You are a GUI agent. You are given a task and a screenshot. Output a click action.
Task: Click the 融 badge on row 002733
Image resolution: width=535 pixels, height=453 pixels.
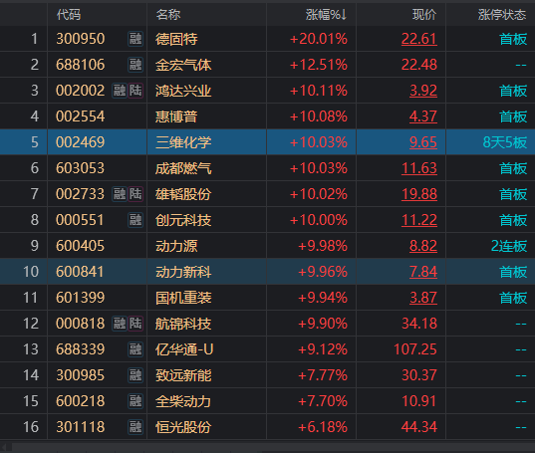click(x=120, y=194)
